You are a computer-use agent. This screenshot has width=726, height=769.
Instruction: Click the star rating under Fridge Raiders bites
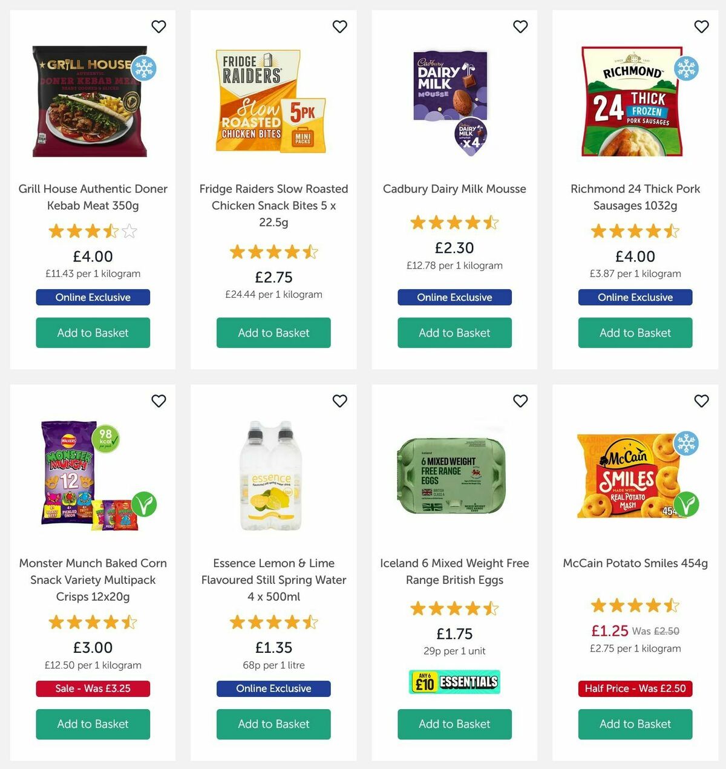click(273, 252)
